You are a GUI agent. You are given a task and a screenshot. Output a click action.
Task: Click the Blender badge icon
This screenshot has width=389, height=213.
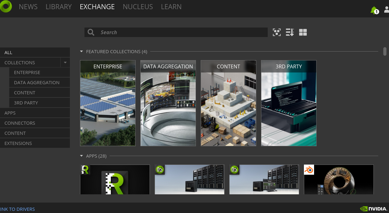tap(309, 170)
